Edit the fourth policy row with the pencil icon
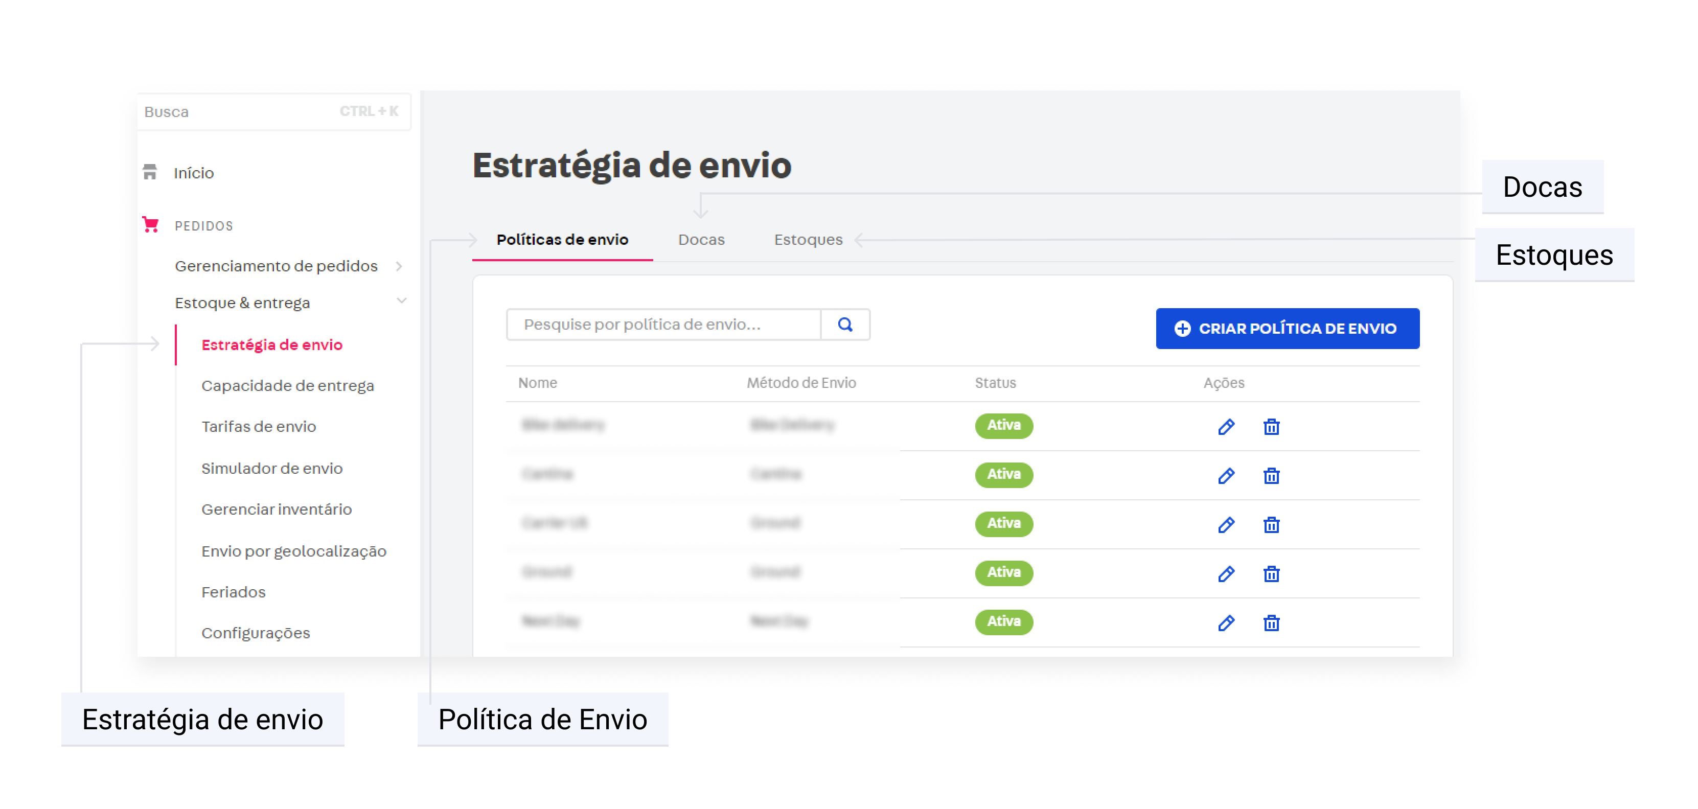Screen dimensions: 1698x809 [1225, 573]
